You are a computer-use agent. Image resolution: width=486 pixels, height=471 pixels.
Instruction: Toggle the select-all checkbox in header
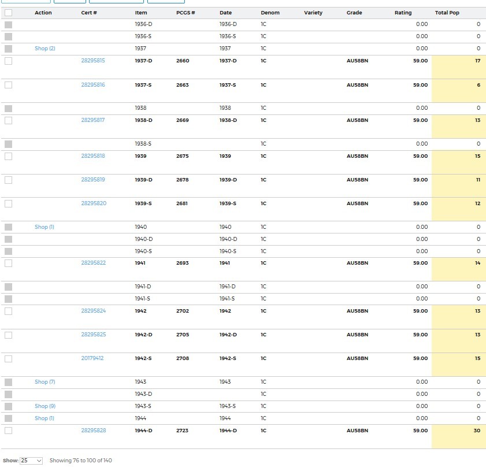[x=8, y=13]
